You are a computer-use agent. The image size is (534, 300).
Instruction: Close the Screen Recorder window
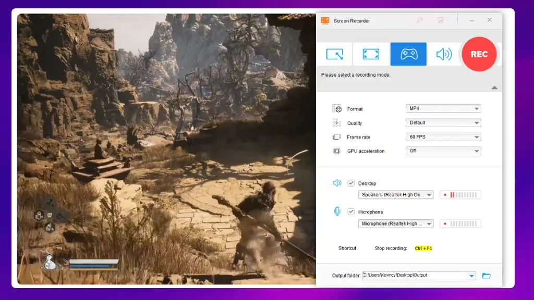pyautogui.click(x=489, y=20)
